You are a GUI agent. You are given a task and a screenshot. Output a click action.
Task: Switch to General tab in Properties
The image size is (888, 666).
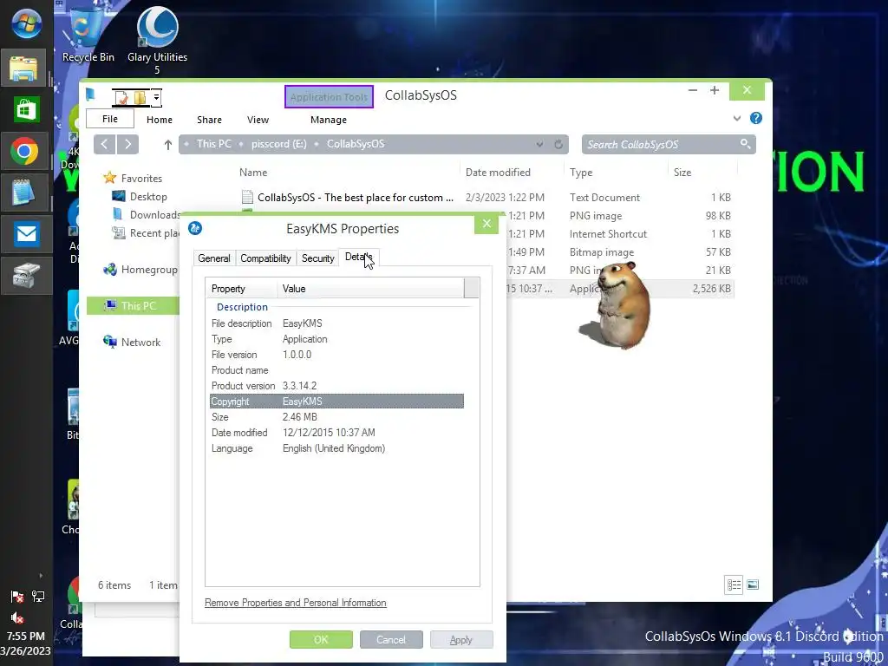[x=214, y=258]
